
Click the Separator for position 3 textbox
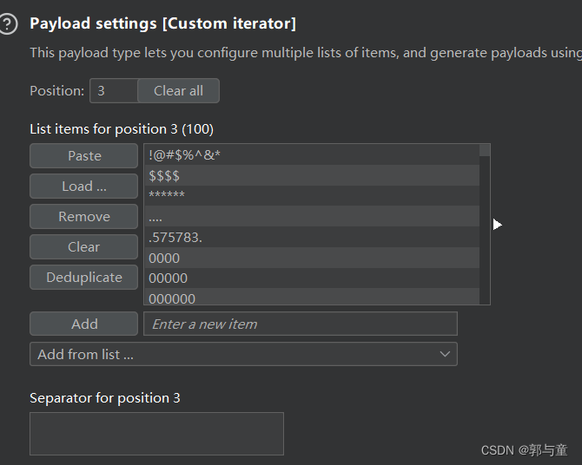[156, 434]
